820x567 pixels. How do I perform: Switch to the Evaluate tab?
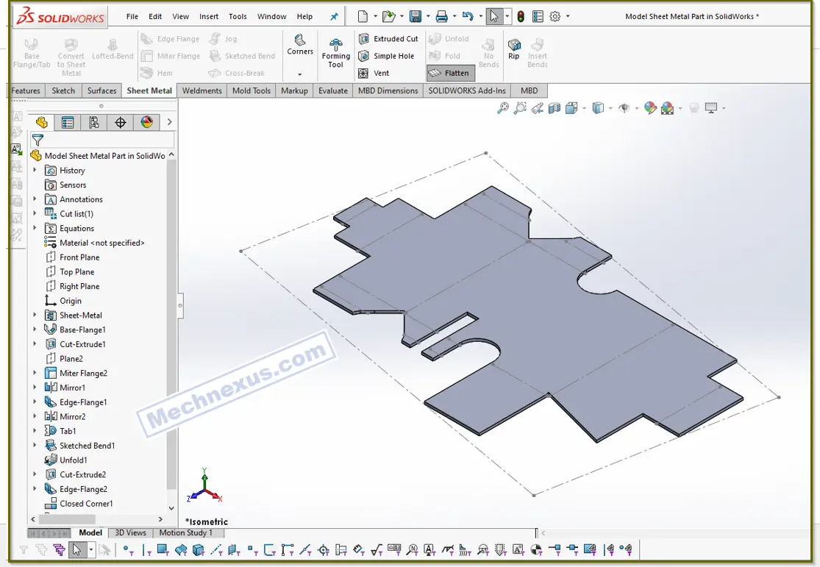pos(332,91)
